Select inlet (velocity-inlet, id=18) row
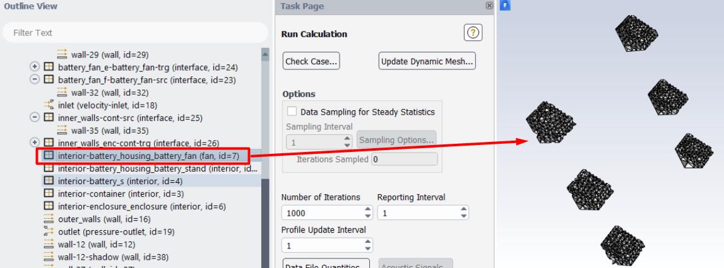Screen dimensions: 724x268 point(107,105)
